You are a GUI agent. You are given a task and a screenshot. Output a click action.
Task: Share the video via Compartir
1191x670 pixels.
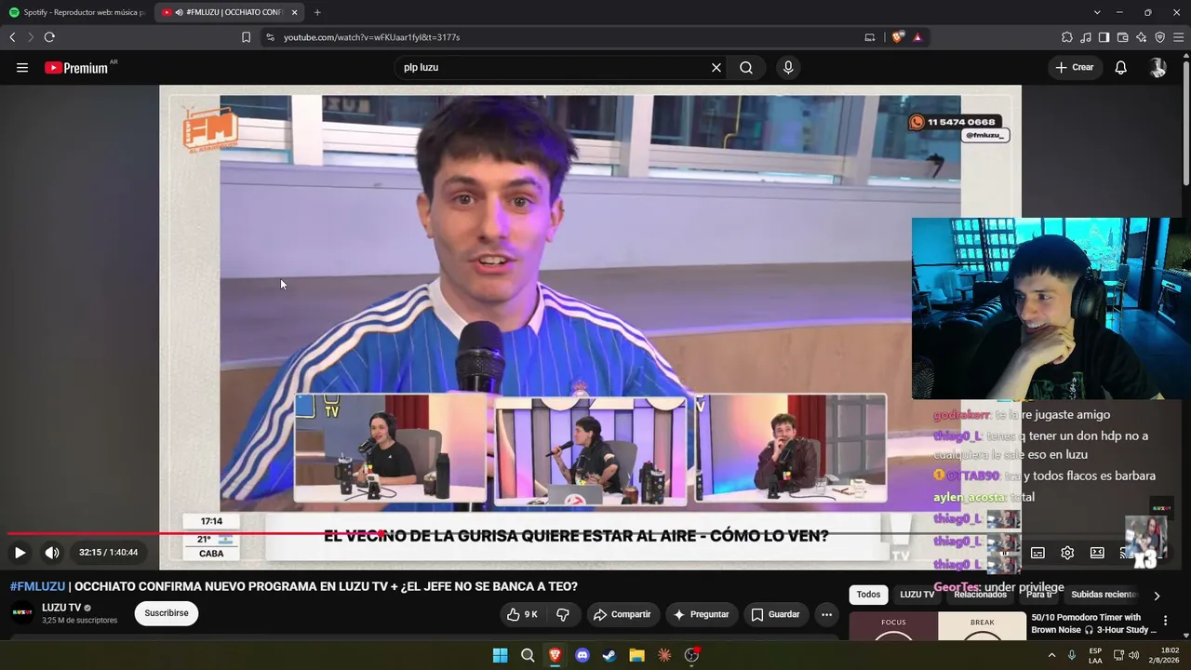(622, 614)
